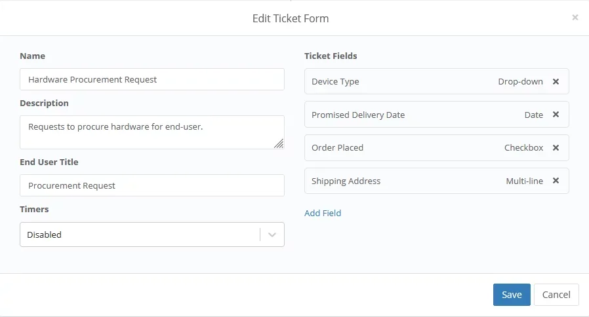Screen dimensions: 589x317
Task: Close the Edit Ticket Form dialog
Action: click(x=575, y=18)
